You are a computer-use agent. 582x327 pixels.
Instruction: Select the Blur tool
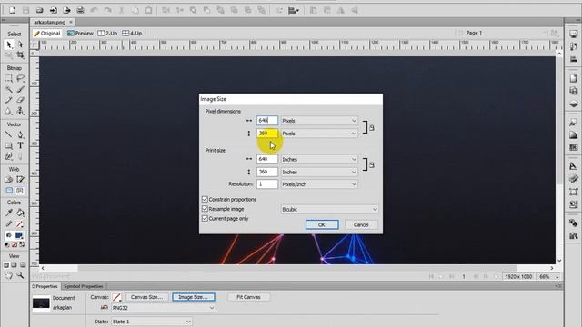[9, 111]
